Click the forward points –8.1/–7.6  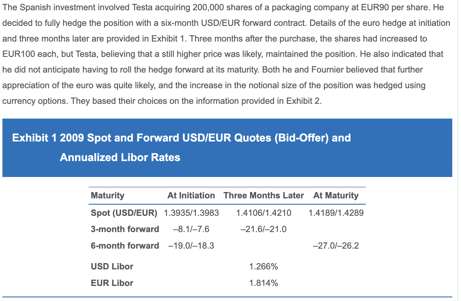pyautogui.click(x=191, y=229)
